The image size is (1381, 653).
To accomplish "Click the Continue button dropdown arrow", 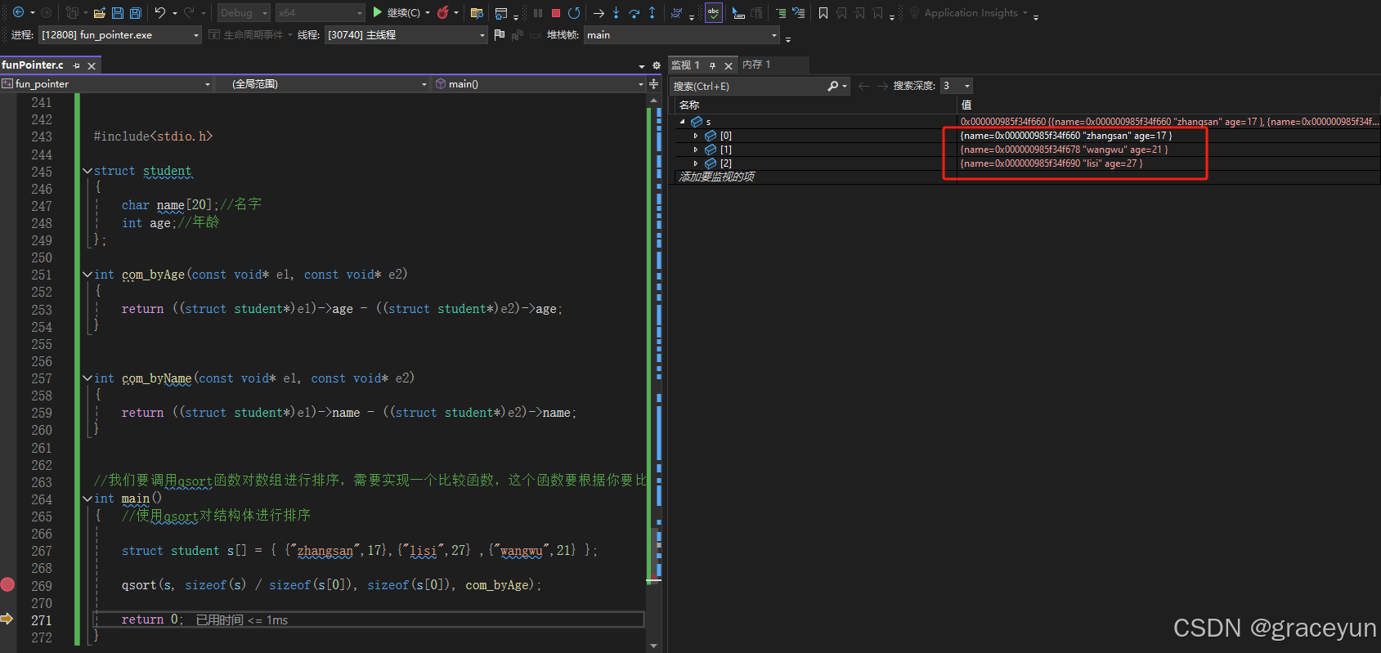I will pos(428,12).
